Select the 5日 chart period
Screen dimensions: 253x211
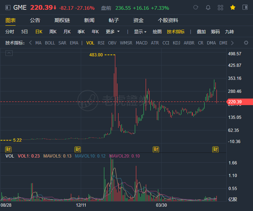pos(25,32)
